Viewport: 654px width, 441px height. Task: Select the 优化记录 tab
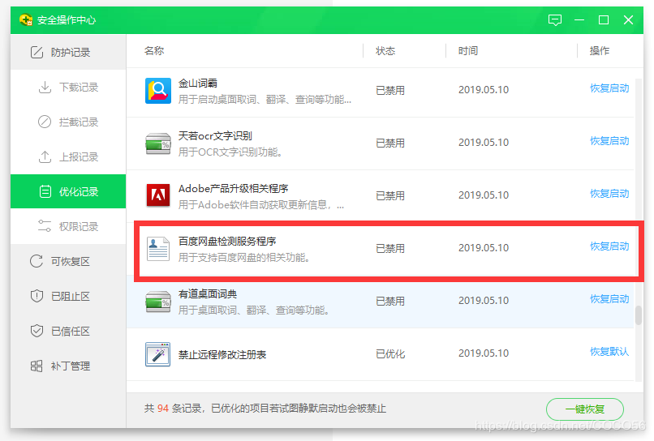[68, 191]
